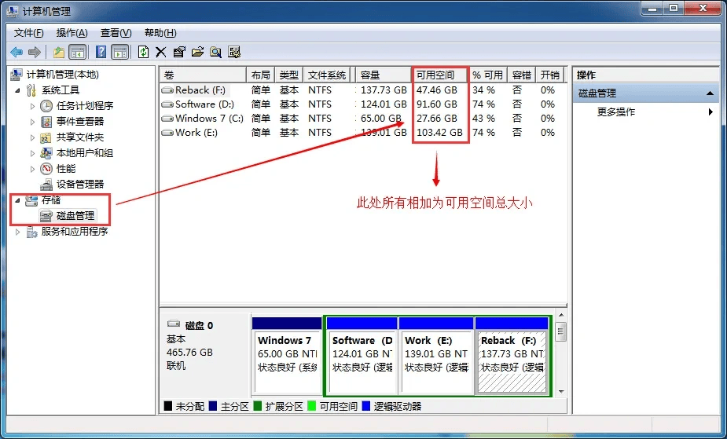Collapse the 存储 tree node
This screenshot has width=727, height=439.
(x=17, y=200)
